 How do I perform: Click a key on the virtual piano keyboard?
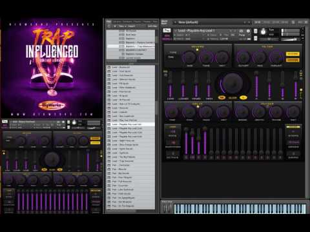coord(240,208)
